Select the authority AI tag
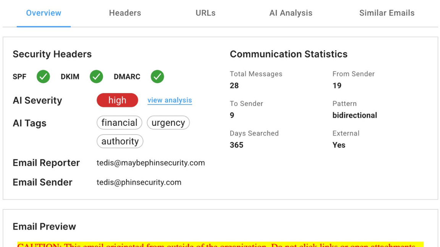Image resolution: width=440 pixels, height=247 pixels. [120, 141]
